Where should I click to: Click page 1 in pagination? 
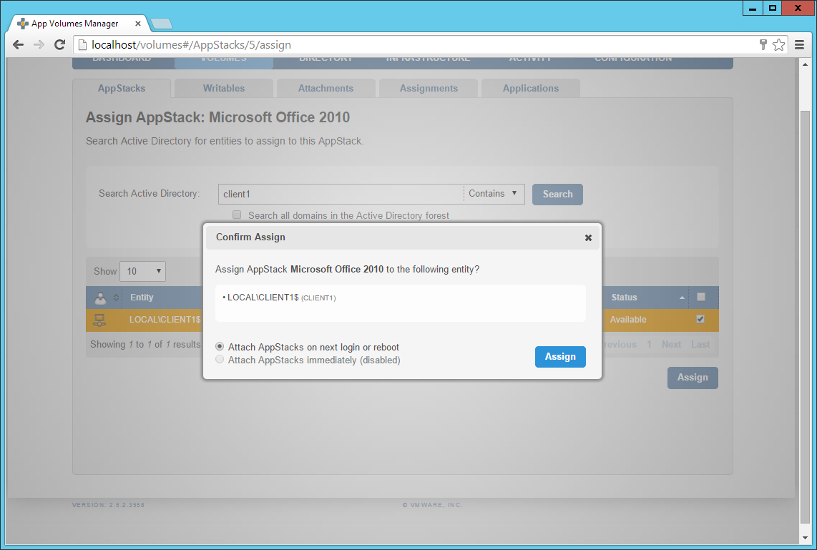(x=649, y=344)
